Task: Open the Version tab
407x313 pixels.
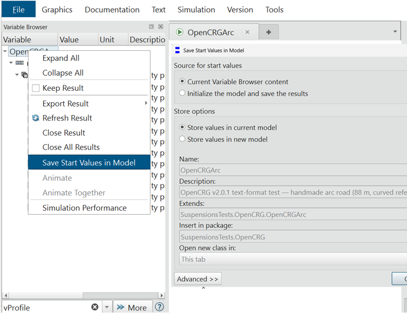Action: pyautogui.click(x=240, y=10)
